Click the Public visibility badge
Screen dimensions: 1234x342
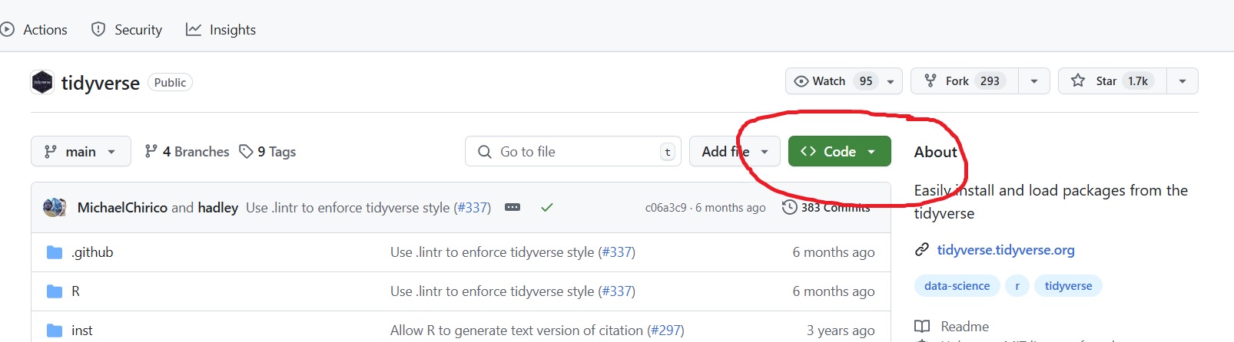coord(170,83)
